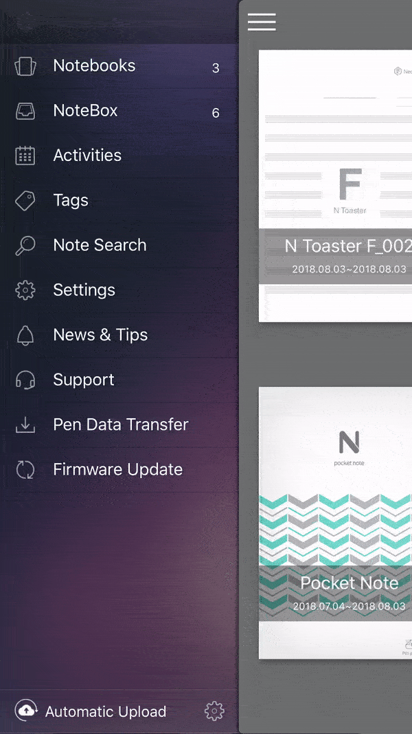Screen dimensions: 412x734
Task: Open the Notebooks icon in sidebar
Action: [25, 66]
